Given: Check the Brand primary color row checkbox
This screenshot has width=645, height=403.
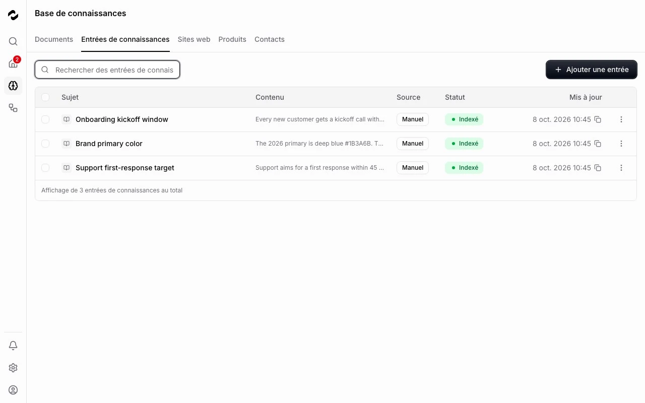Looking at the screenshot, I should [45, 144].
